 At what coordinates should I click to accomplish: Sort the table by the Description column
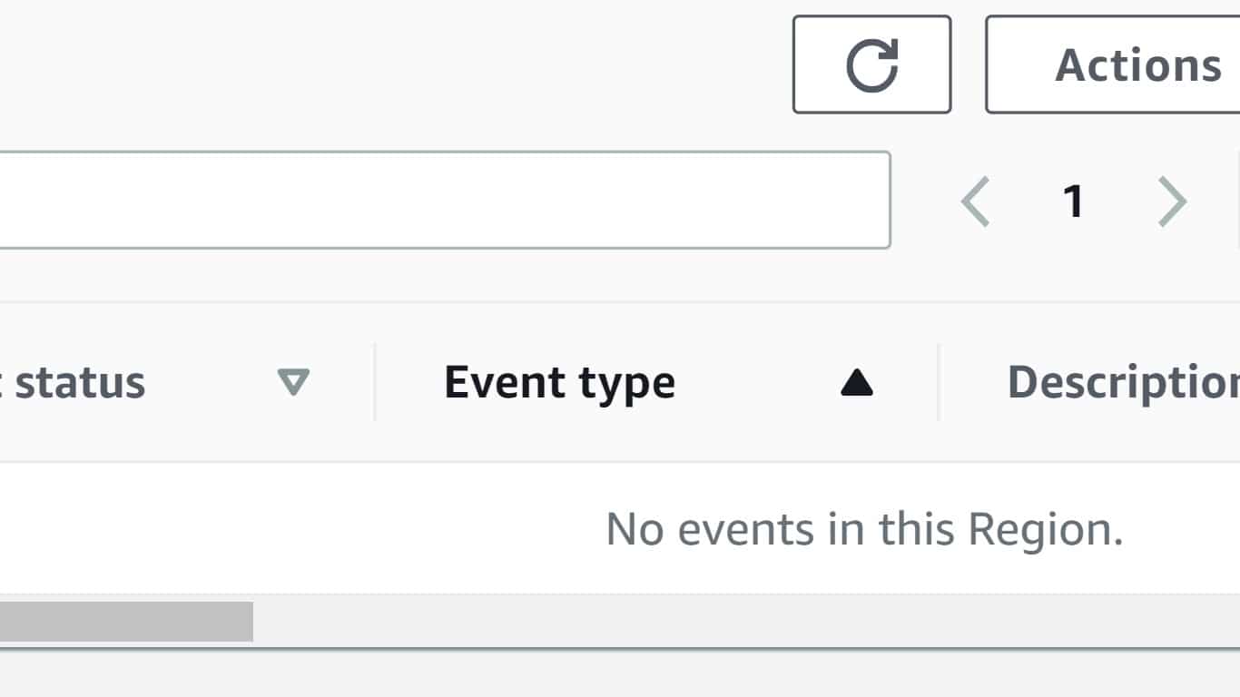pyautogui.click(x=1135, y=382)
